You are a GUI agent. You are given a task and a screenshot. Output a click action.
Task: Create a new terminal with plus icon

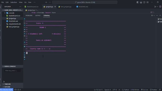[152, 15]
